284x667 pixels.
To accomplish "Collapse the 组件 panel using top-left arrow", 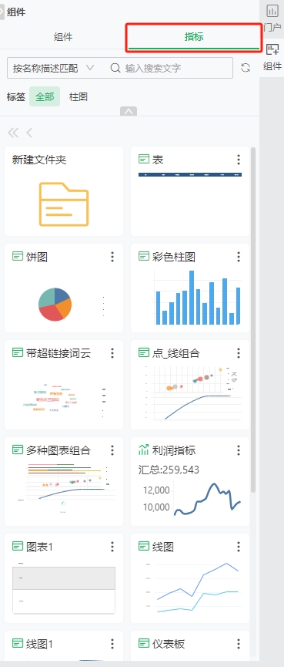I will [x=2, y=12].
